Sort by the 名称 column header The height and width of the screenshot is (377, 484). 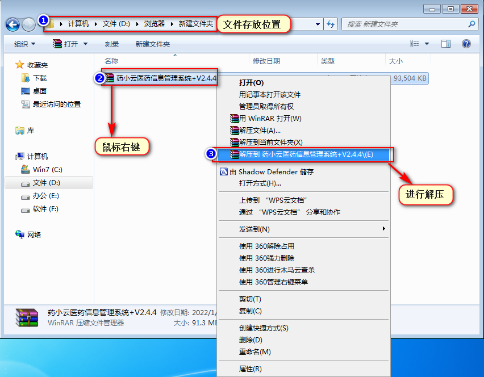pyautogui.click(x=111, y=61)
